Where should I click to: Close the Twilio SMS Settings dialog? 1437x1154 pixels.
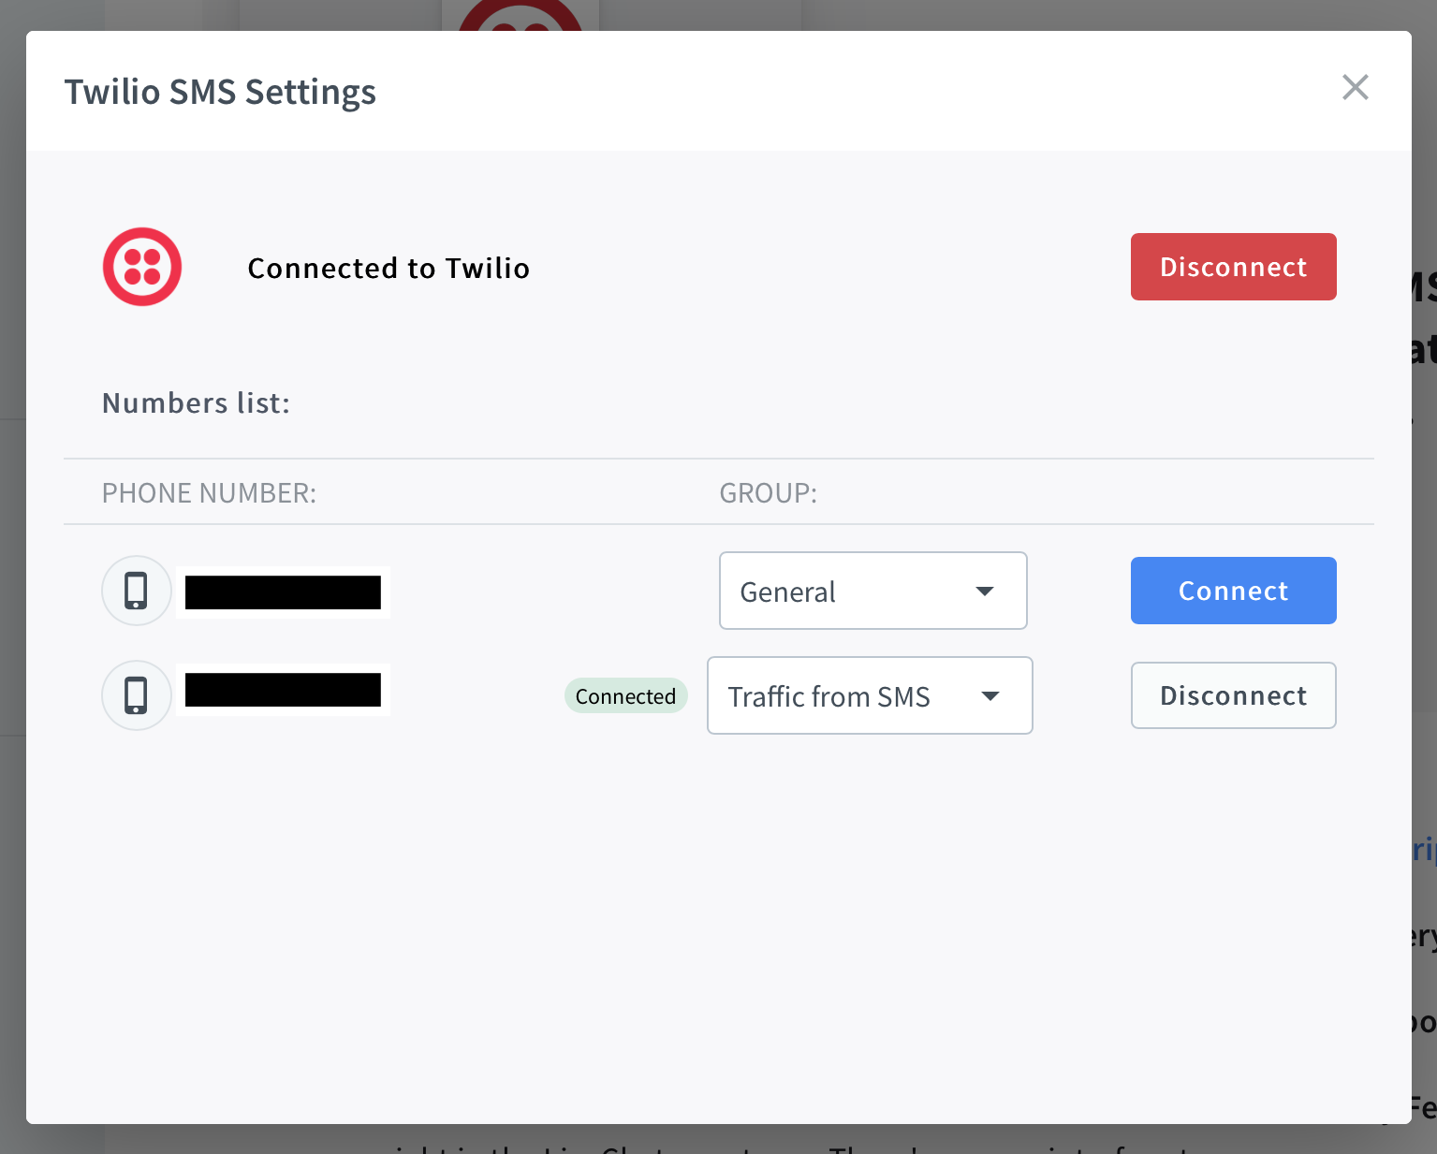click(1355, 87)
